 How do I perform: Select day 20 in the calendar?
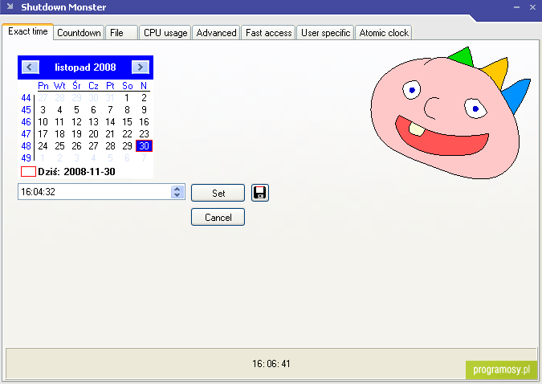(x=93, y=134)
